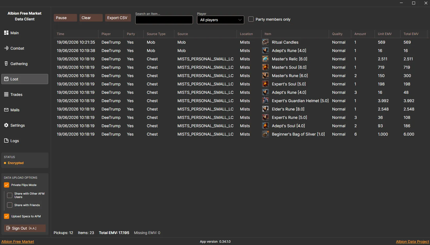Switch to the Main section
Image resolution: width=430 pixels, height=245 pixels.
tap(25, 33)
